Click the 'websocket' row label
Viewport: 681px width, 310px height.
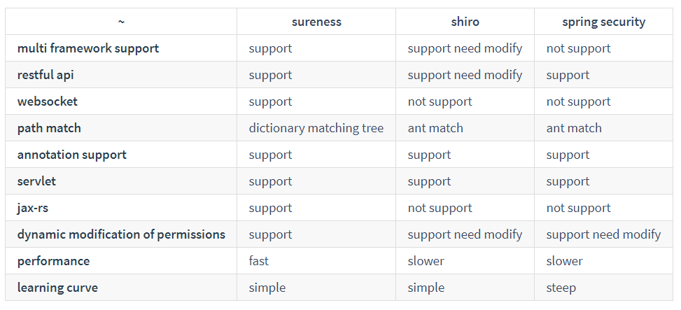[x=48, y=101]
